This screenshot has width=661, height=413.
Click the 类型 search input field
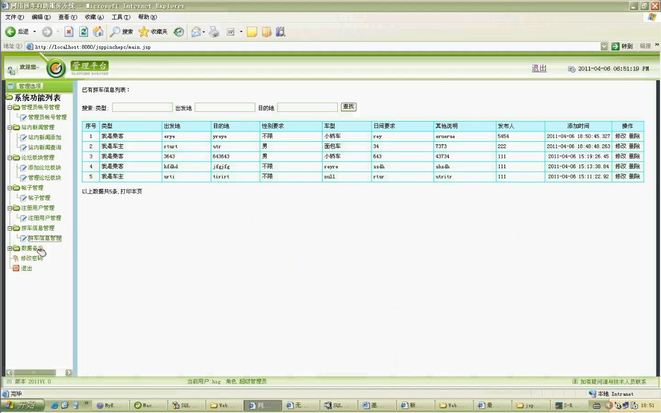(x=142, y=107)
